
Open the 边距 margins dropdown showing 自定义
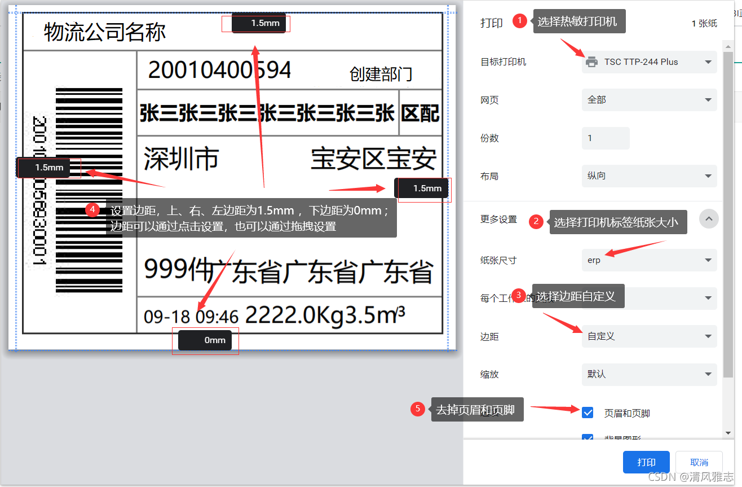pyautogui.click(x=650, y=336)
